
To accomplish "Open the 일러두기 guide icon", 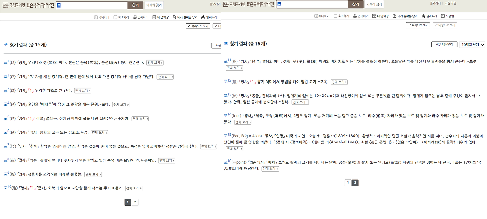I will point(430,16).
